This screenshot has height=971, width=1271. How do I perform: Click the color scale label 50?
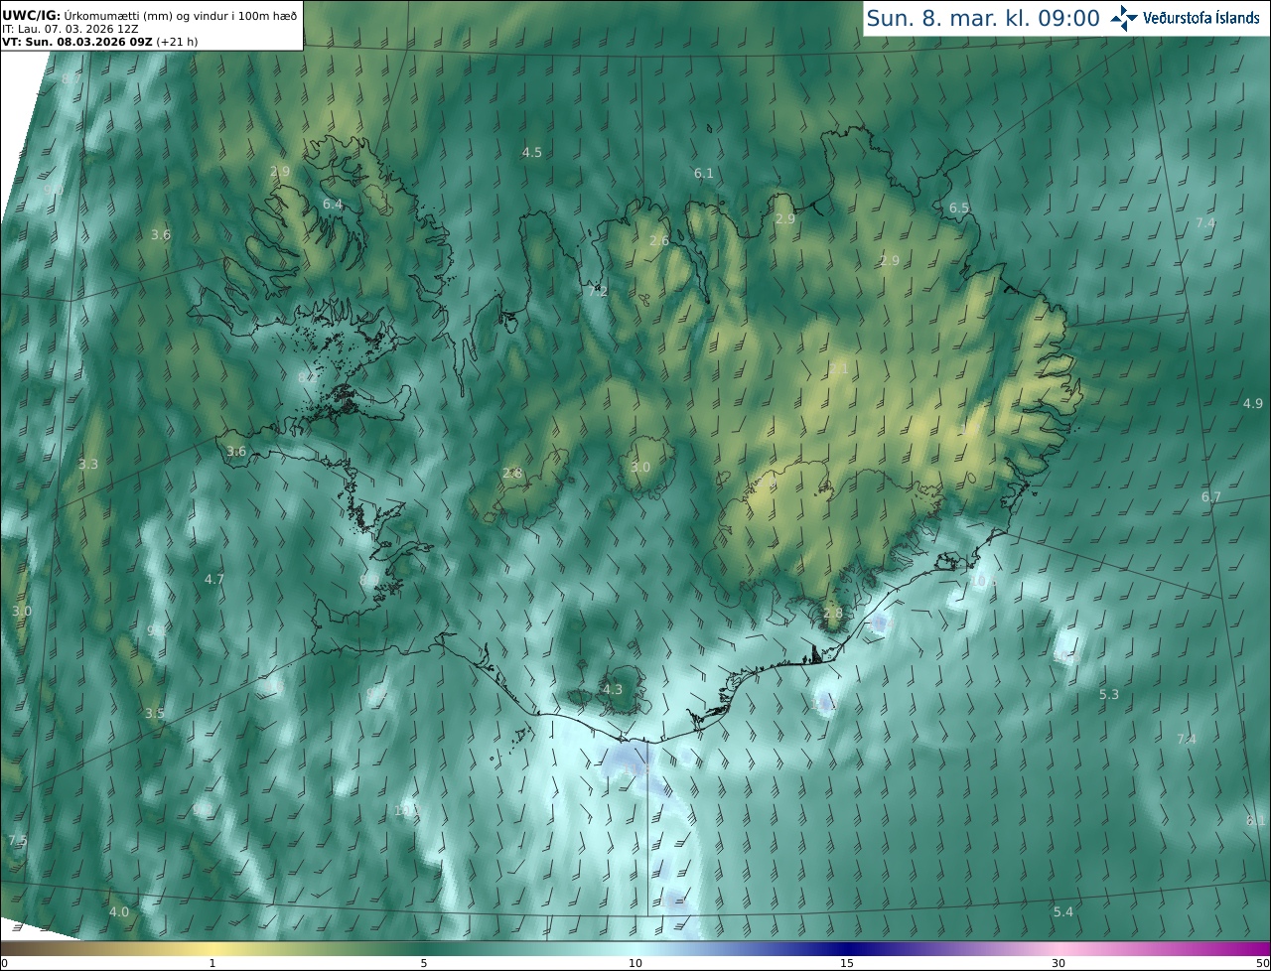pos(1262,963)
